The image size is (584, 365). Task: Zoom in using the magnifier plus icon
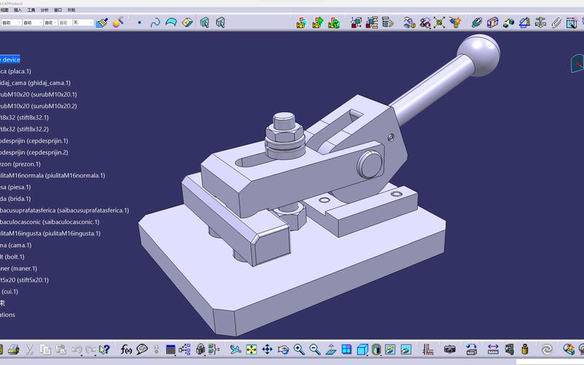click(x=299, y=350)
